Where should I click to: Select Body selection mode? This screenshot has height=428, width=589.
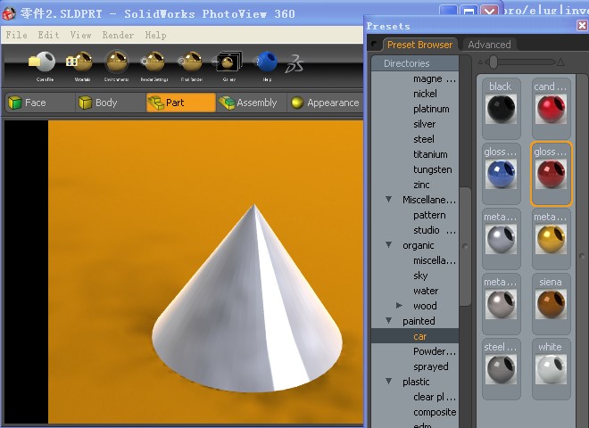110,103
